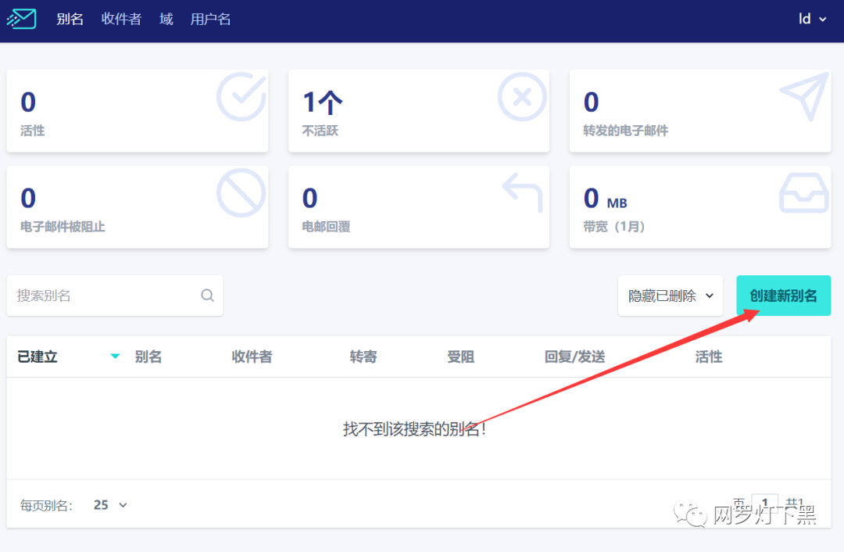The height and width of the screenshot is (552, 844).
Task: Click the 带宽（1月）label
Action: [x=614, y=227]
